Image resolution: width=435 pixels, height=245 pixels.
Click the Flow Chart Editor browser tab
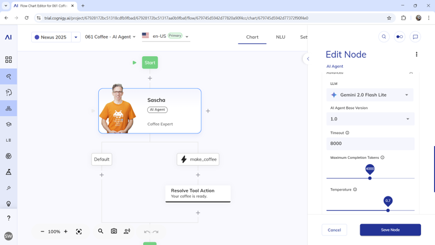44,6
